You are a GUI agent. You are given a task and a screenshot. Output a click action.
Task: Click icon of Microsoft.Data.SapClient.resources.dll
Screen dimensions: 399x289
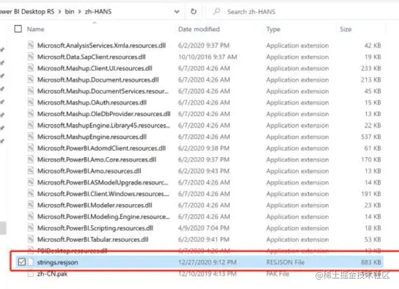pos(31,56)
